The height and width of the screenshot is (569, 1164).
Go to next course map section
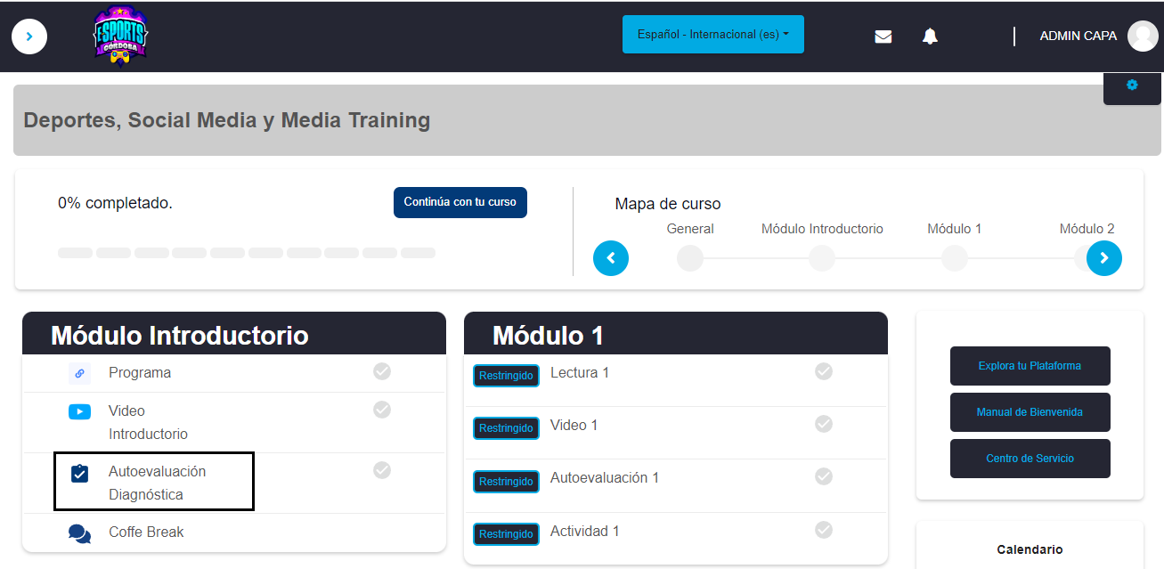coord(1104,258)
